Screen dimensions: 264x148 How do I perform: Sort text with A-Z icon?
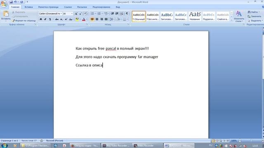tap(122, 14)
